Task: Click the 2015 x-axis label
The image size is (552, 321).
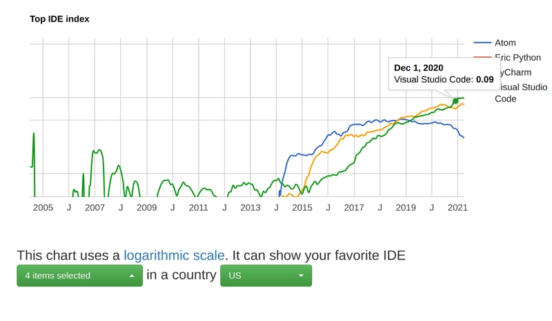Action: 302,207
